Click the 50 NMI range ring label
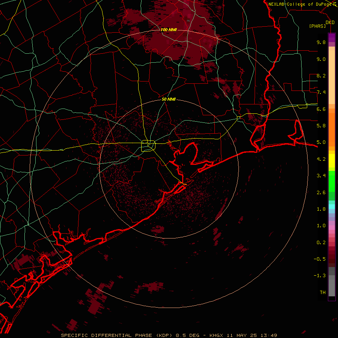The image size is (338, 338). 169,100
